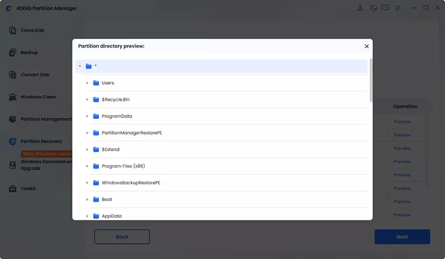
Task: Open the Backup section icon
Action: 13,52
